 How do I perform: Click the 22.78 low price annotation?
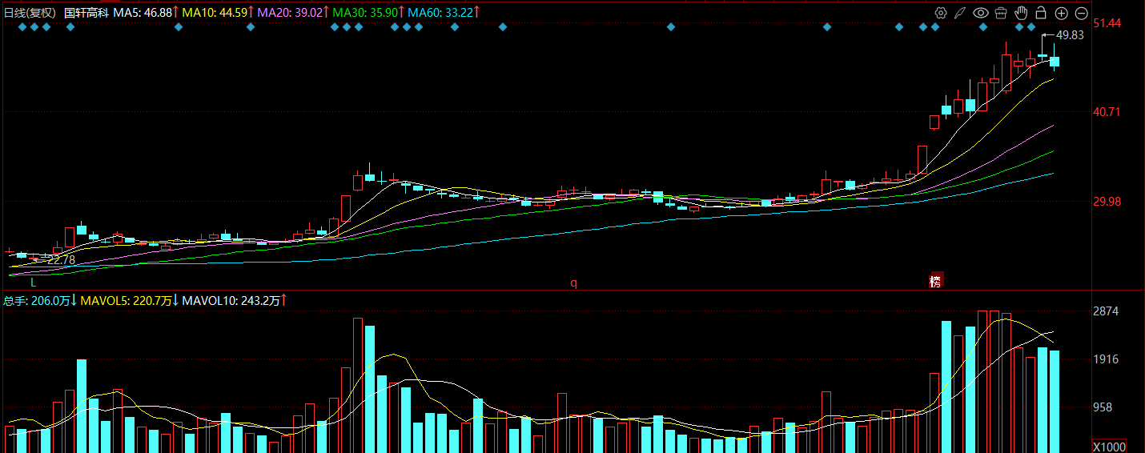click(61, 260)
